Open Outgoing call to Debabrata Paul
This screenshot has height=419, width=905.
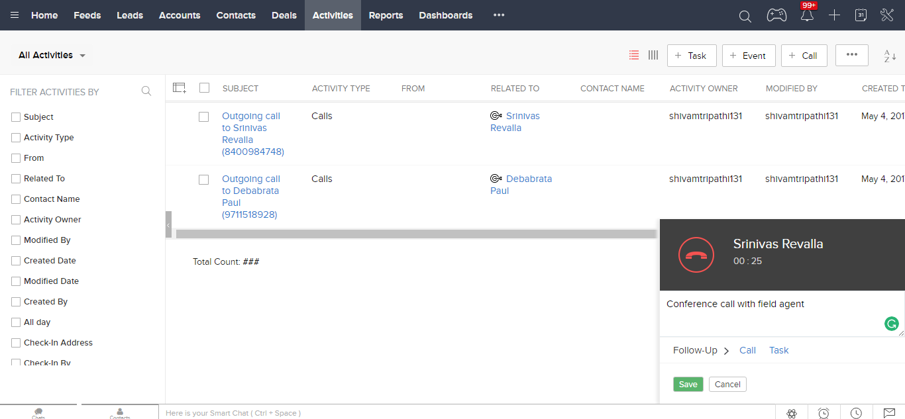(251, 197)
